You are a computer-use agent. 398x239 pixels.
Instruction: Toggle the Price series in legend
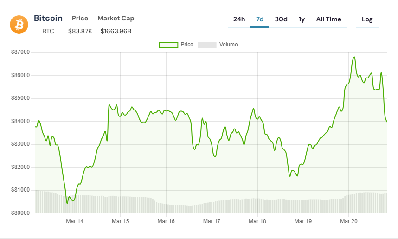pos(176,45)
